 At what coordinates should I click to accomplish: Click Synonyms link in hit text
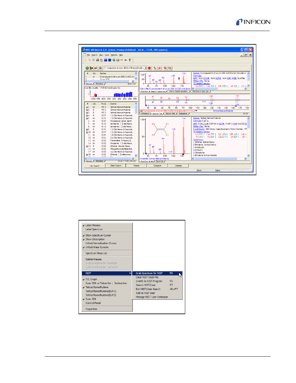[x=198, y=140]
